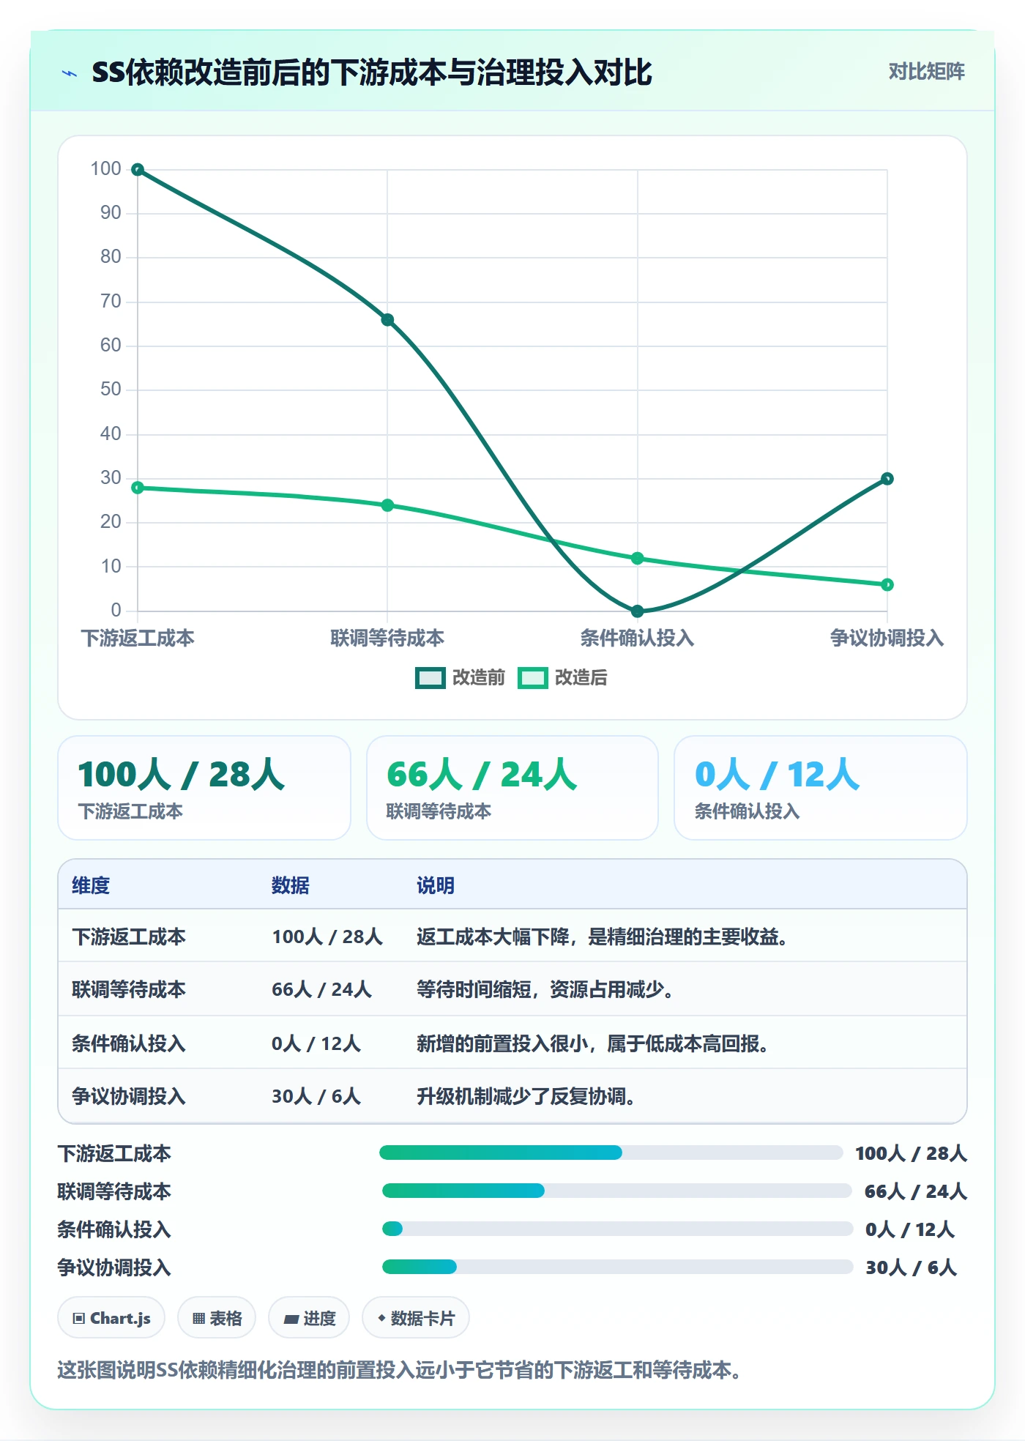Image resolution: width=1025 pixels, height=1441 pixels.
Task: Click the lightning bolt icon beside the title
Action: click(70, 73)
